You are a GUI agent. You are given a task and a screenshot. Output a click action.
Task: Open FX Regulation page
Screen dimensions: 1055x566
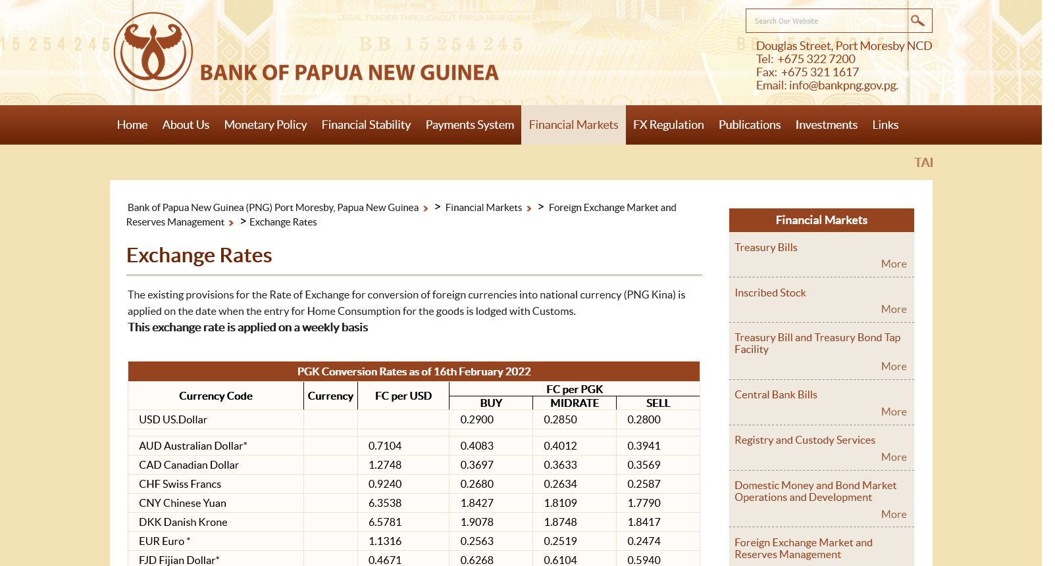click(x=668, y=125)
